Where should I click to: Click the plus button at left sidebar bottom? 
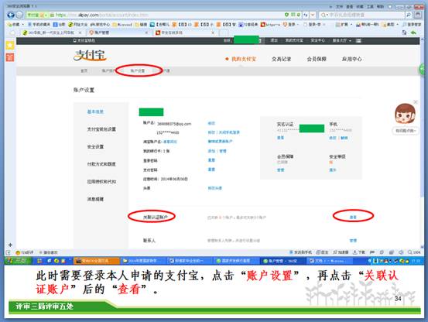10,245
